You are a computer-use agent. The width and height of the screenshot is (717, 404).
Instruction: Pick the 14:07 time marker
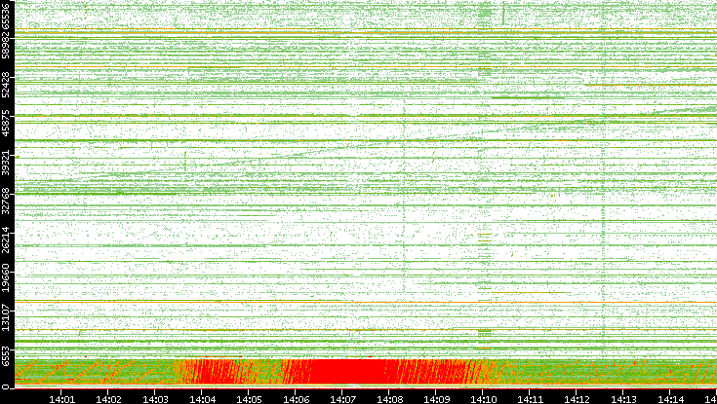tap(343, 398)
